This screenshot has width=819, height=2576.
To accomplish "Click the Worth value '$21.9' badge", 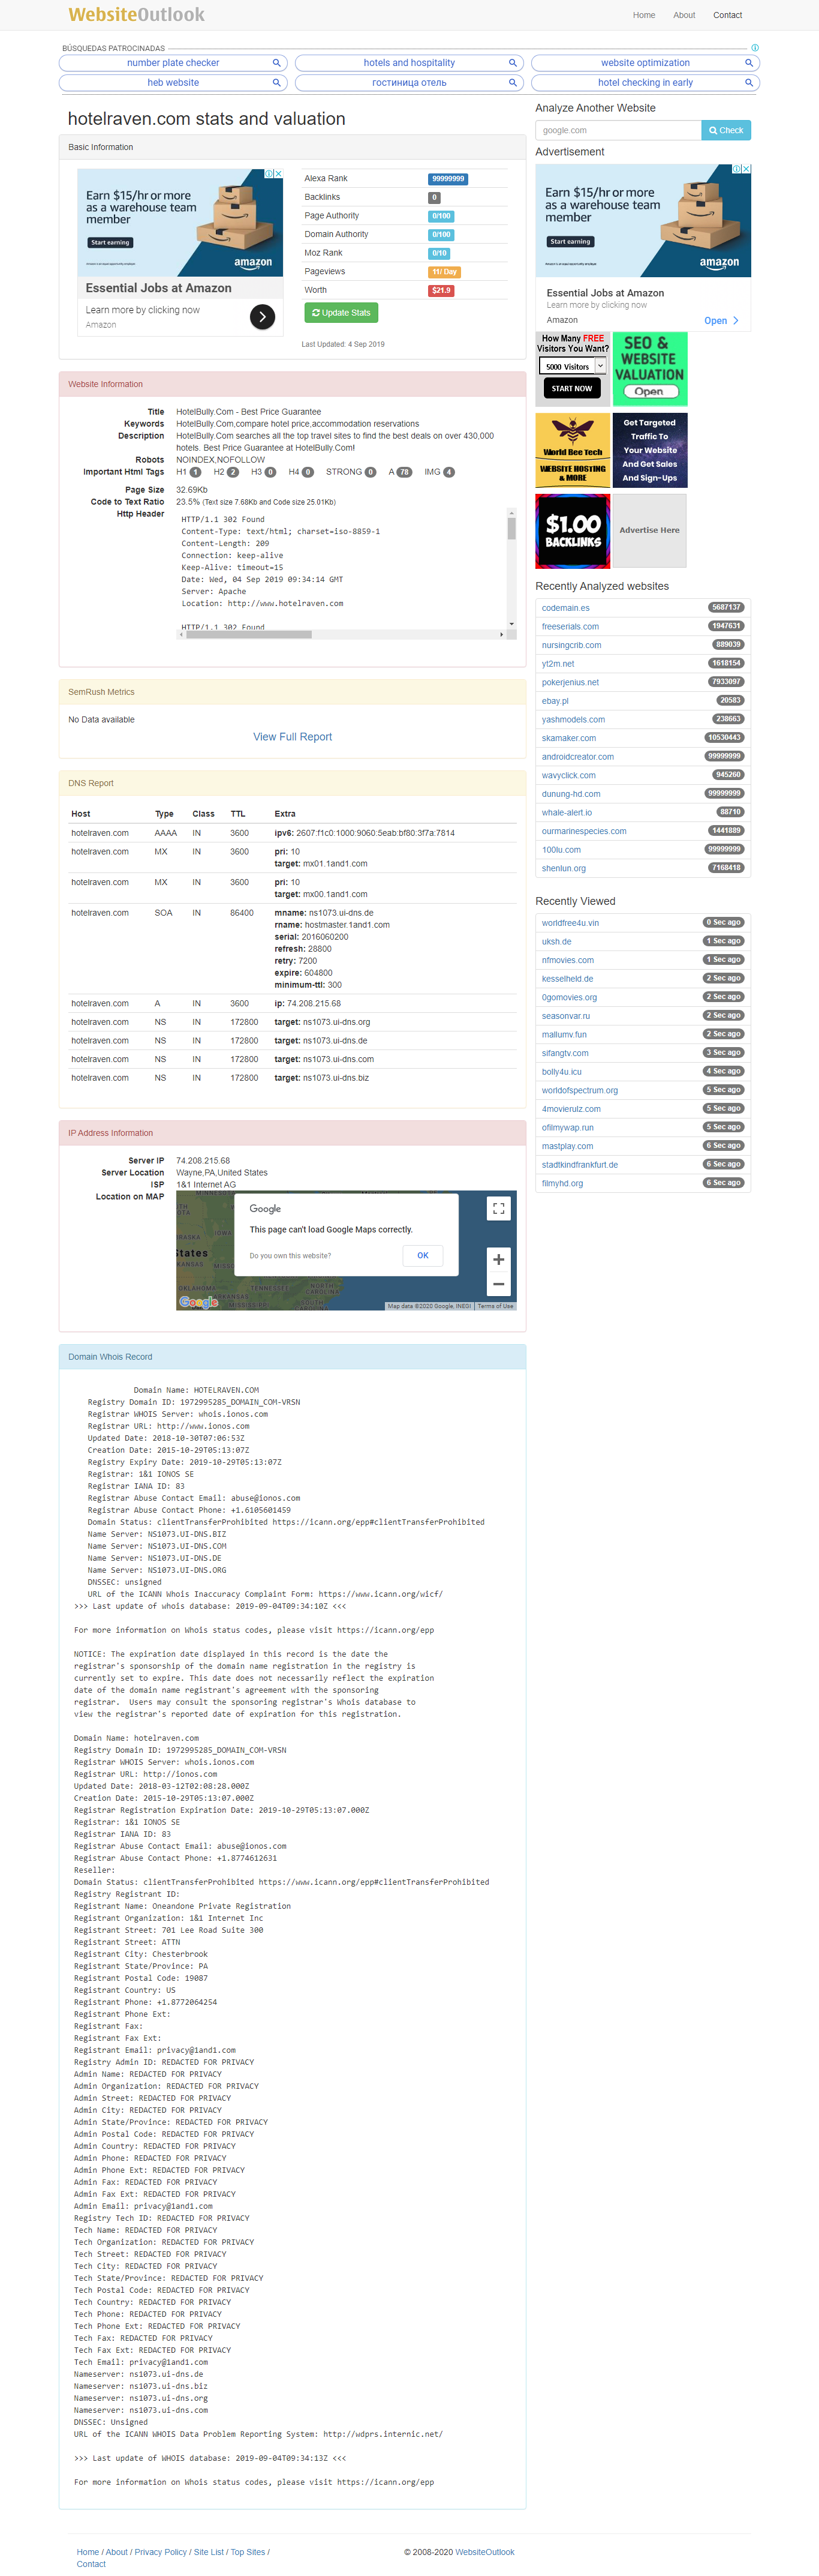I will click(441, 291).
